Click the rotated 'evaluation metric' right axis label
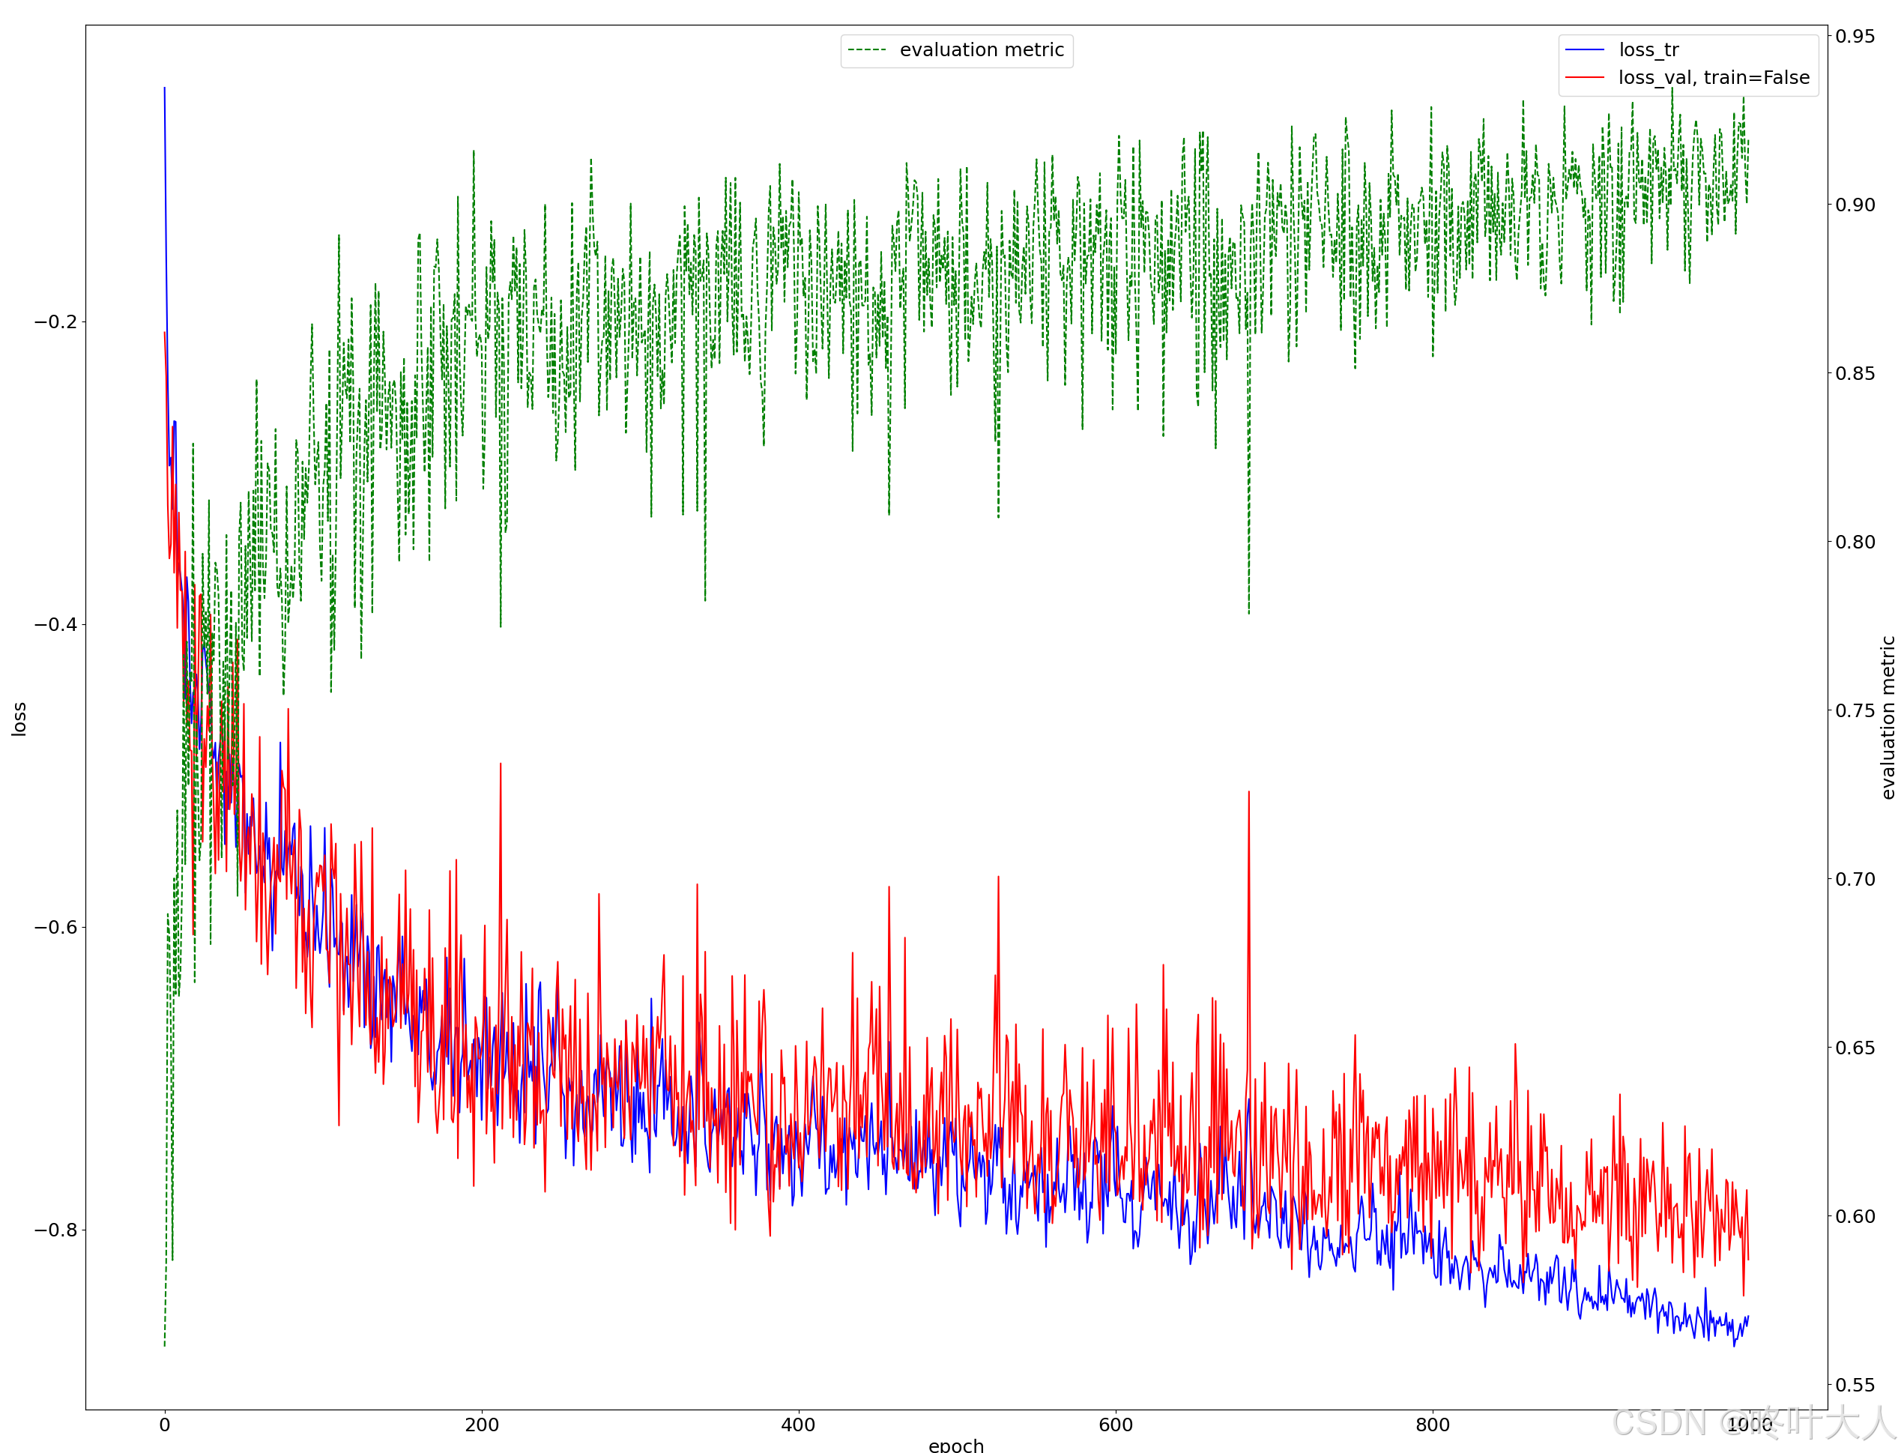The image size is (1901, 1453). pyautogui.click(x=1888, y=718)
